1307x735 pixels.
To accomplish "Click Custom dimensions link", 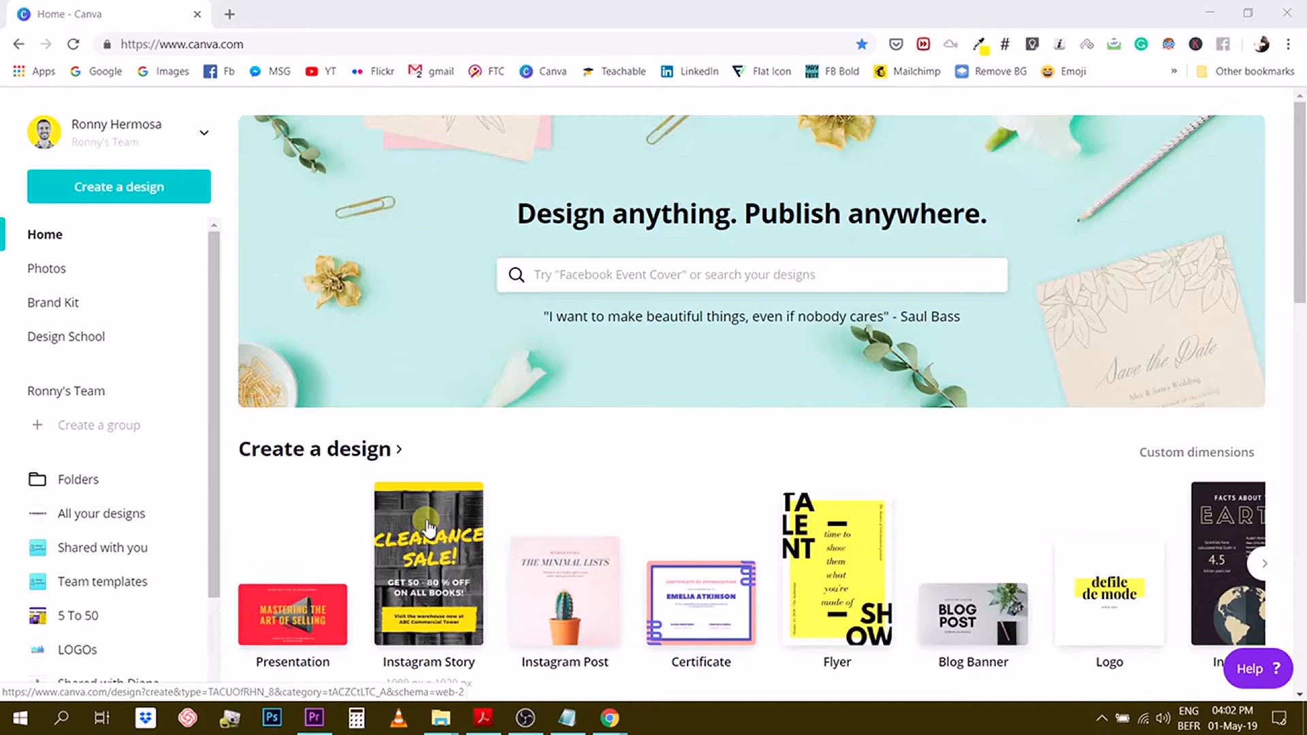I will 1196,452.
